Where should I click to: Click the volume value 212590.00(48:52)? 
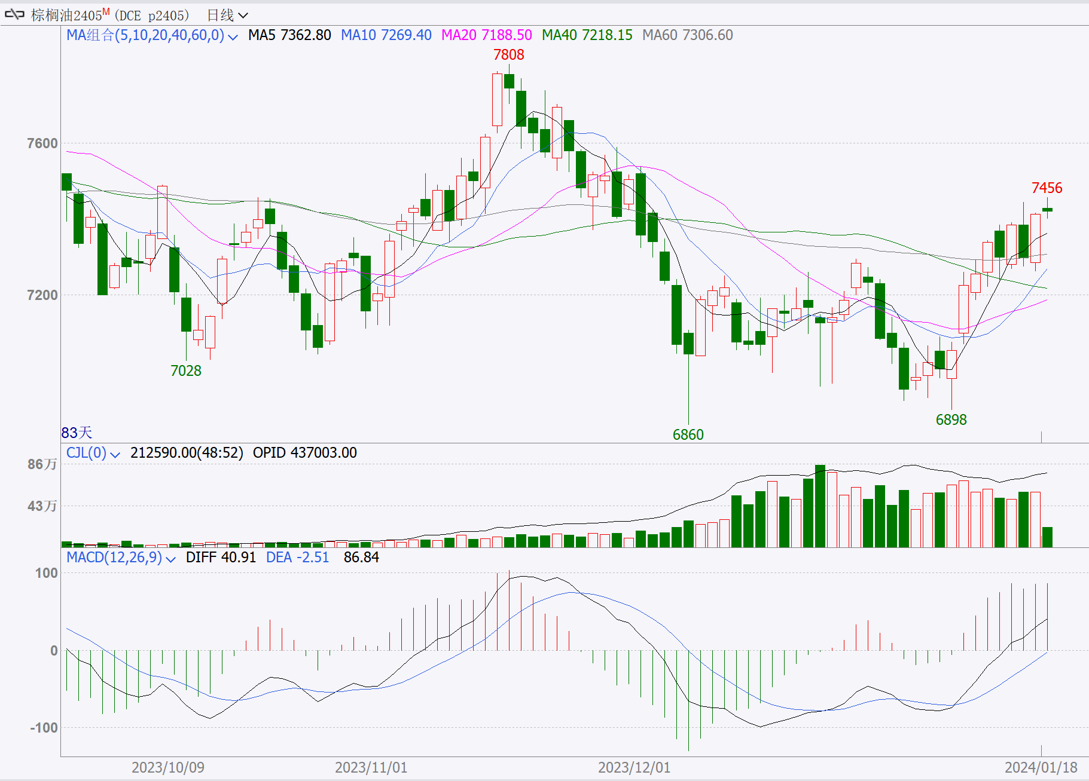tap(187, 453)
